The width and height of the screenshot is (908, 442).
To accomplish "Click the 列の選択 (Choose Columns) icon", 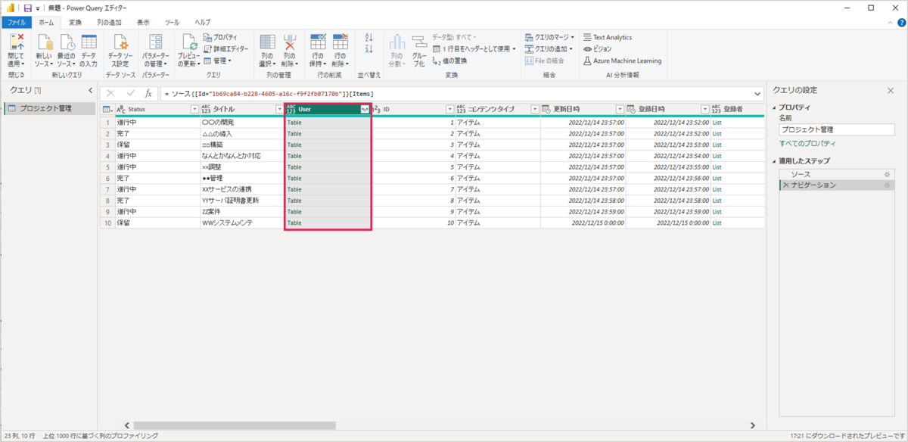I will (267, 42).
